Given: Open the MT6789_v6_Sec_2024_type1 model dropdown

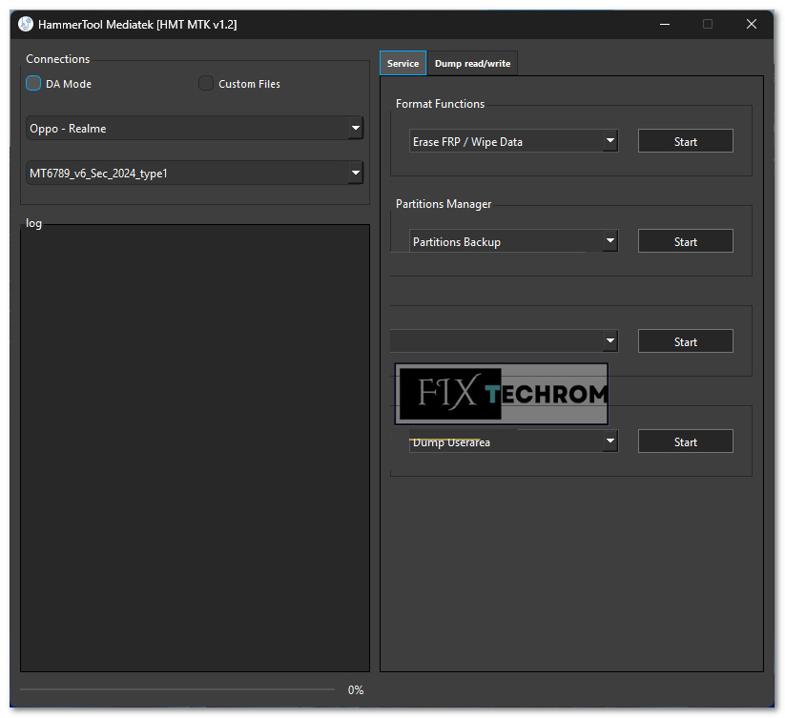Looking at the screenshot, I should [195, 173].
